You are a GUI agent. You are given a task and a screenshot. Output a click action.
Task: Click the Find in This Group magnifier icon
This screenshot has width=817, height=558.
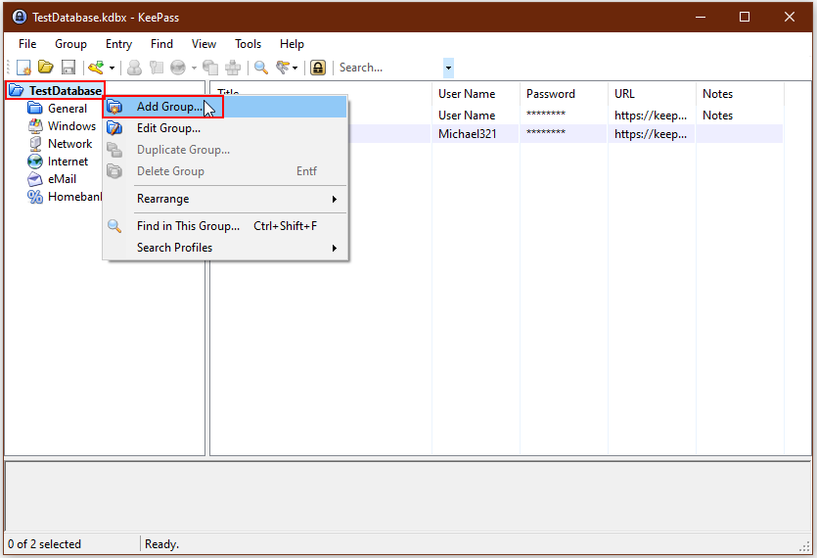[x=114, y=226]
